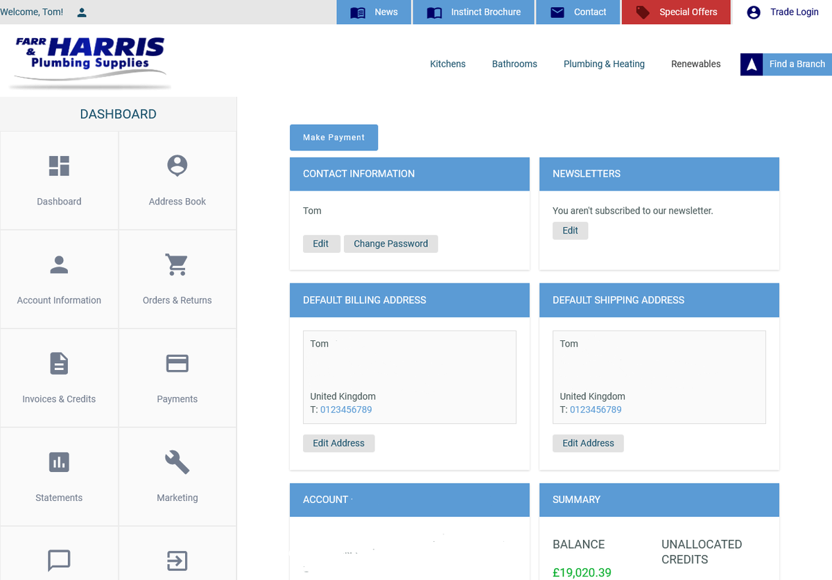Call the 0123456789 phone number link
The image size is (832, 580).
pos(346,410)
